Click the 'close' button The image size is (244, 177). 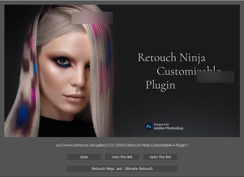point(83,157)
